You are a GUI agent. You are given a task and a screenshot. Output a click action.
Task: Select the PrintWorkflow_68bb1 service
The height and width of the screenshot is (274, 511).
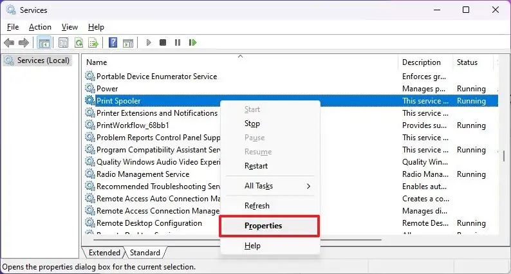(133, 125)
